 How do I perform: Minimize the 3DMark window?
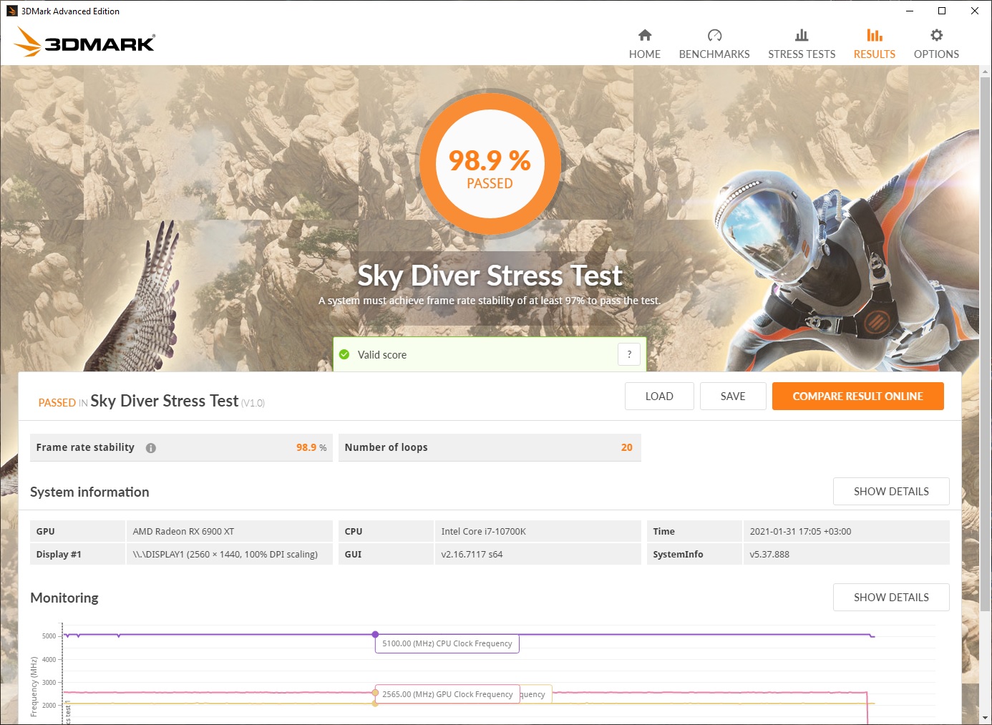[x=909, y=11]
